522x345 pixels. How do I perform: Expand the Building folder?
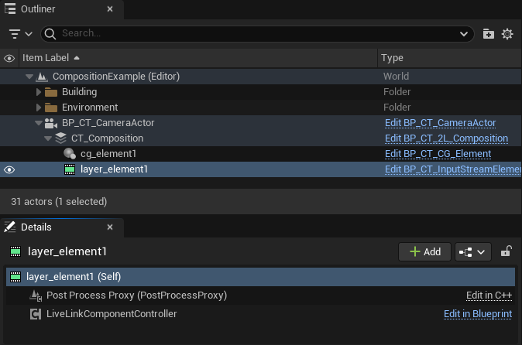pyautogui.click(x=39, y=92)
